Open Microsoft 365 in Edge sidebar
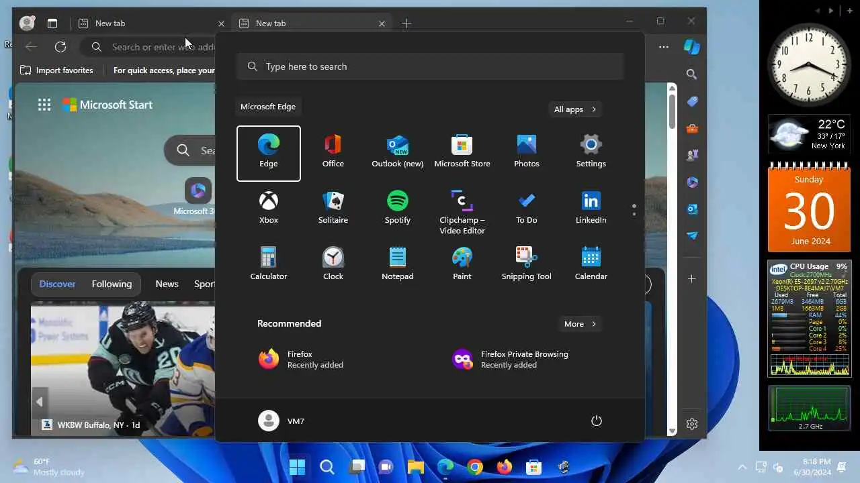This screenshot has width=860, height=483. 691,182
